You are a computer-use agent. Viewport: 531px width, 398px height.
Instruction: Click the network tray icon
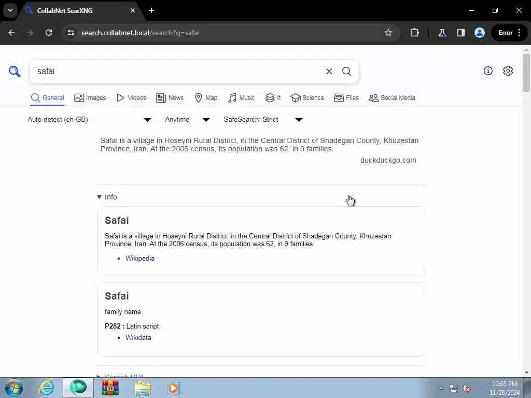(453, 388)
